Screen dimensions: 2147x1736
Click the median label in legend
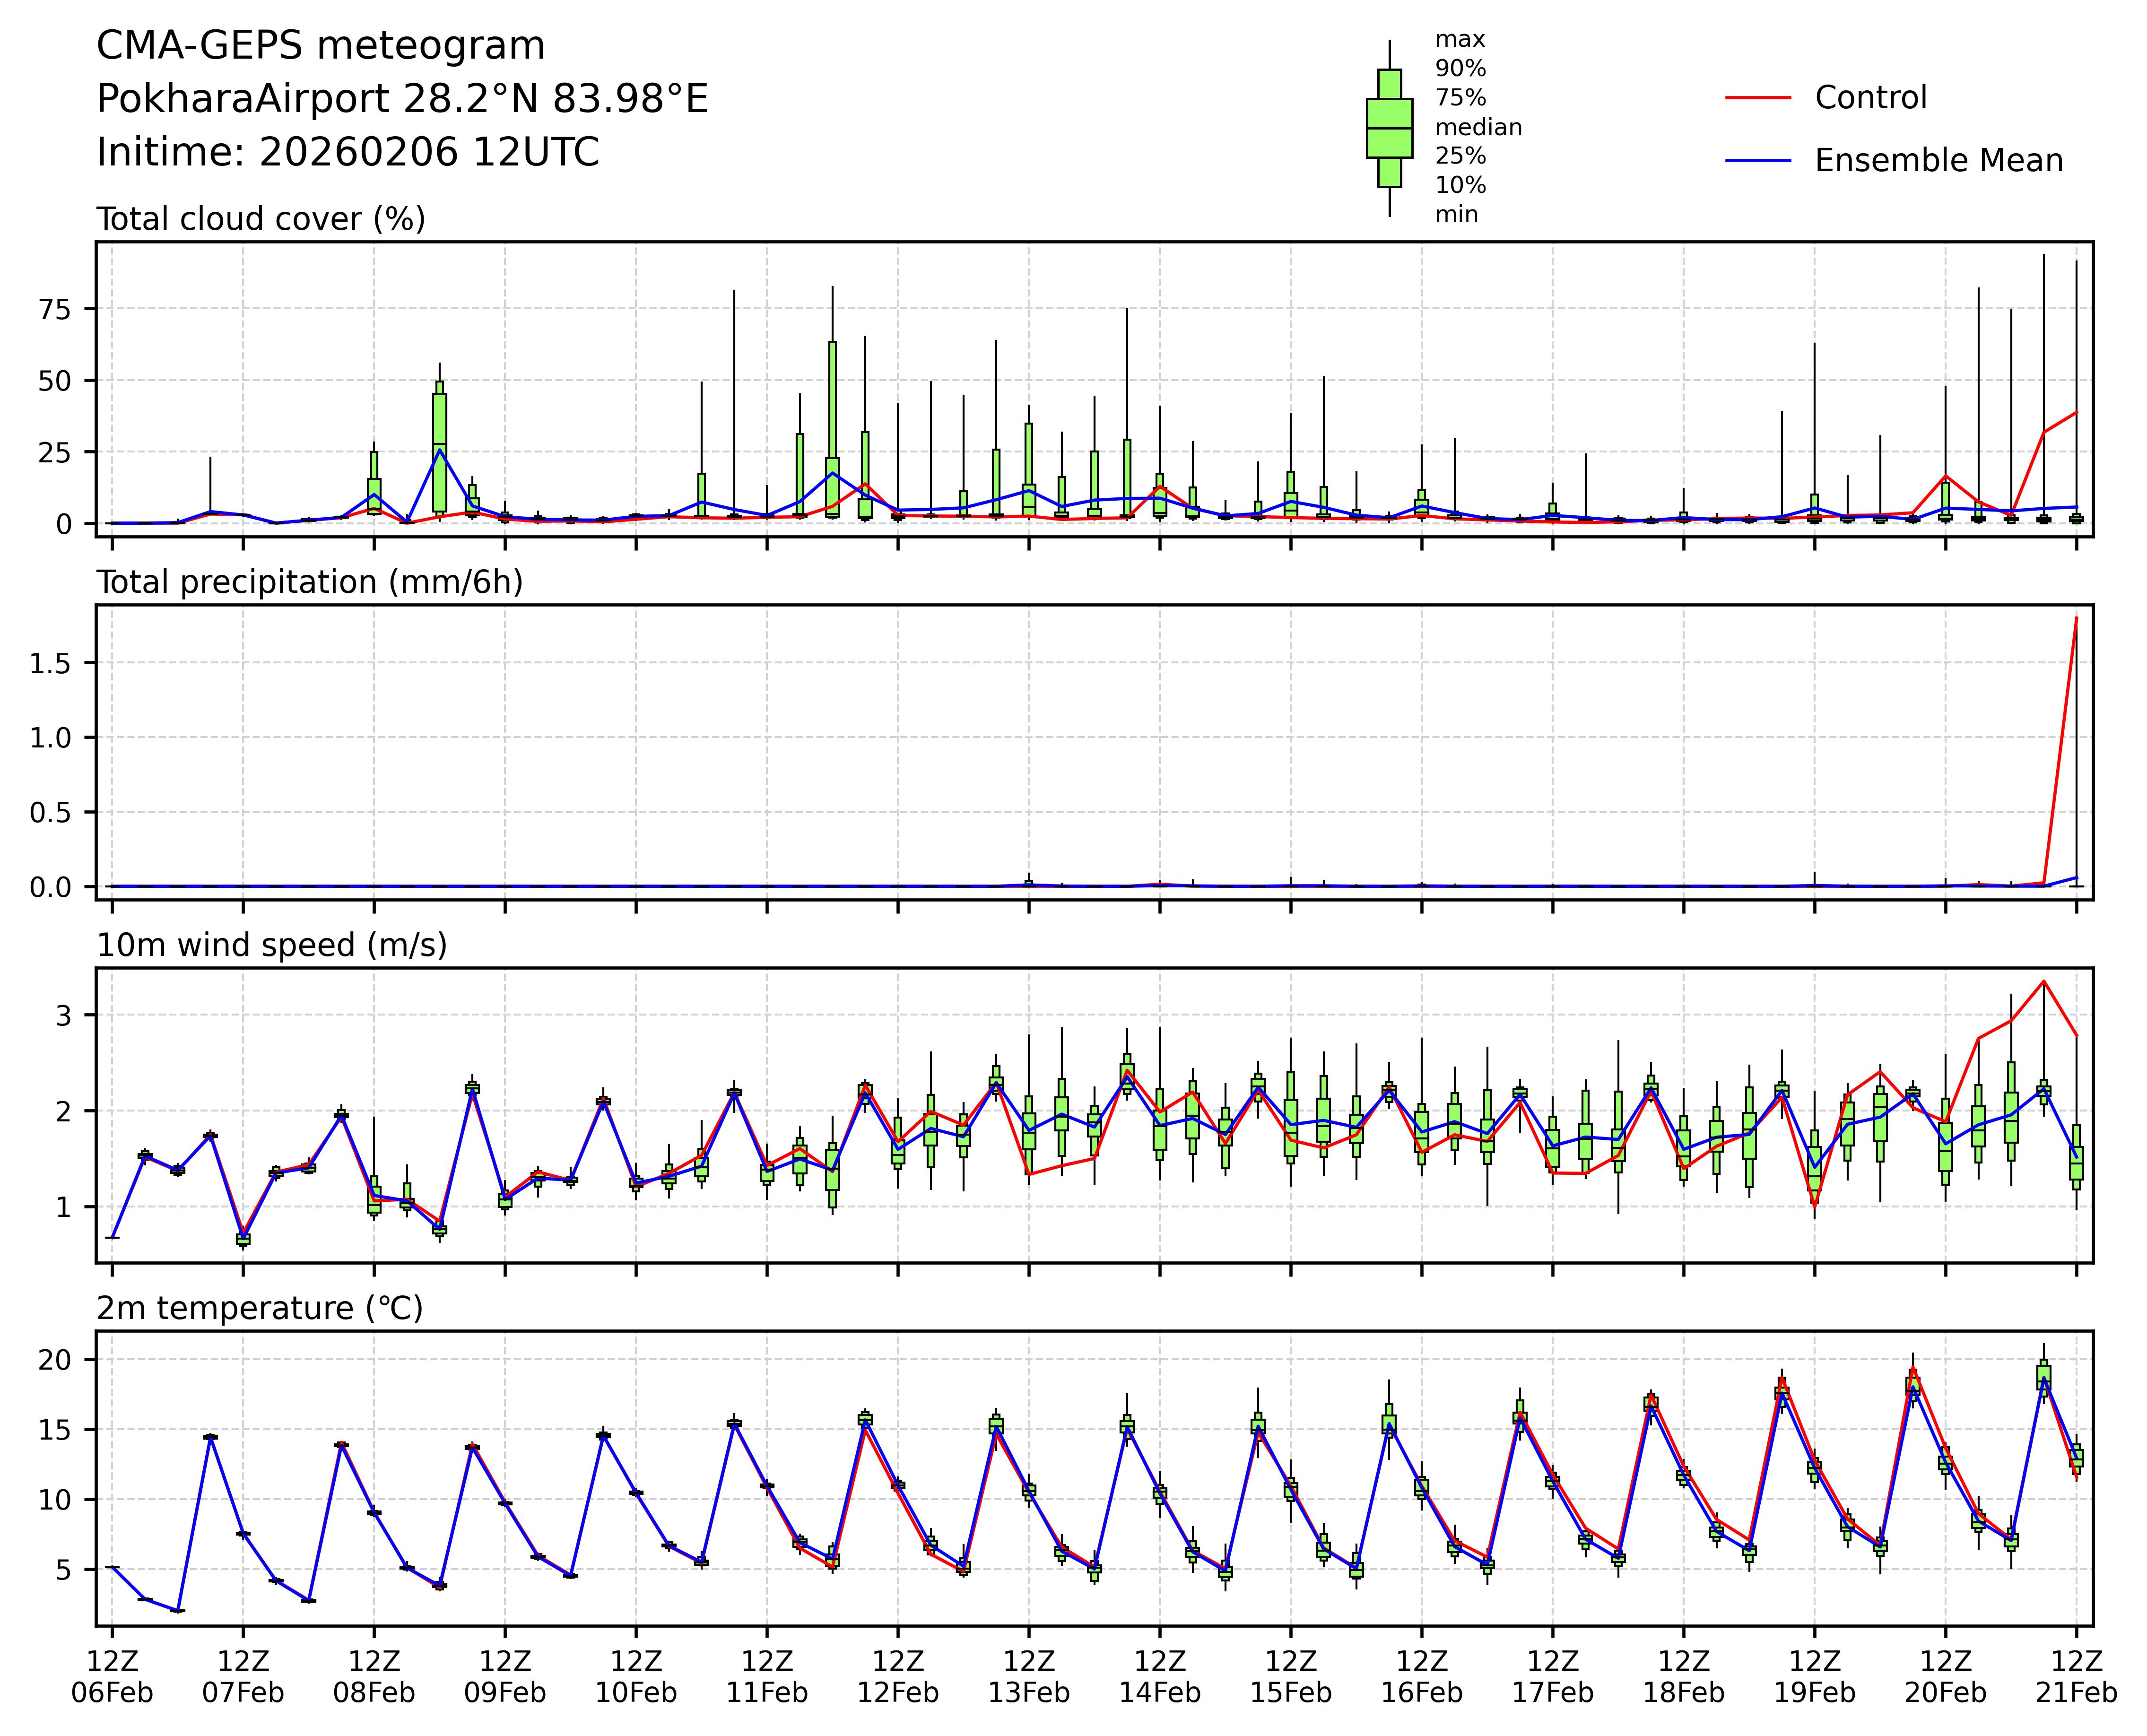[1478, 128]
